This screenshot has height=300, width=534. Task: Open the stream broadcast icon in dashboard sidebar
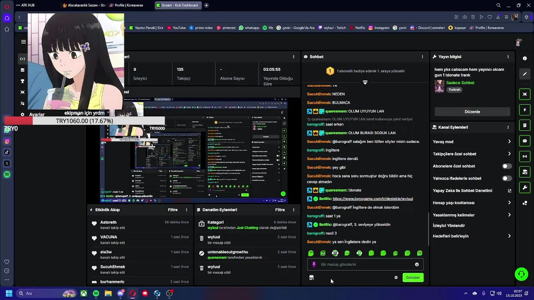pos(23,59)
